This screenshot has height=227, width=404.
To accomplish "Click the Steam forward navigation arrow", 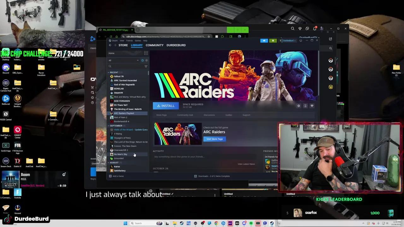I will (115, 45).
